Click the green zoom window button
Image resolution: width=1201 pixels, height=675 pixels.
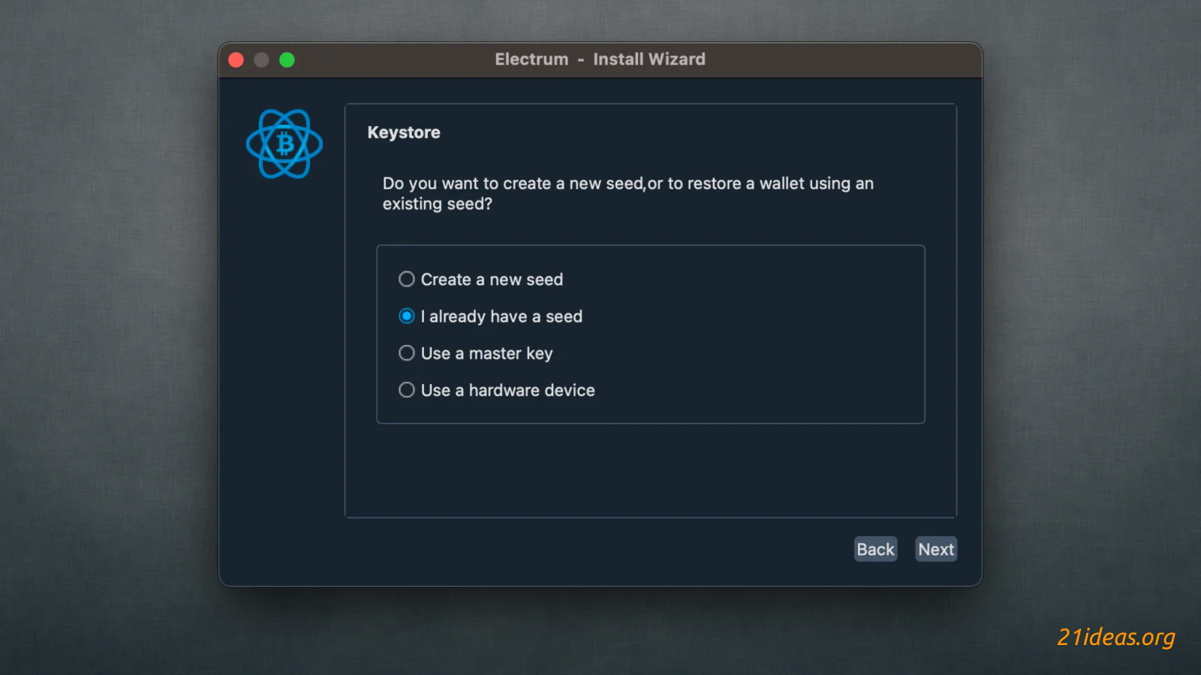click(287, 60)
